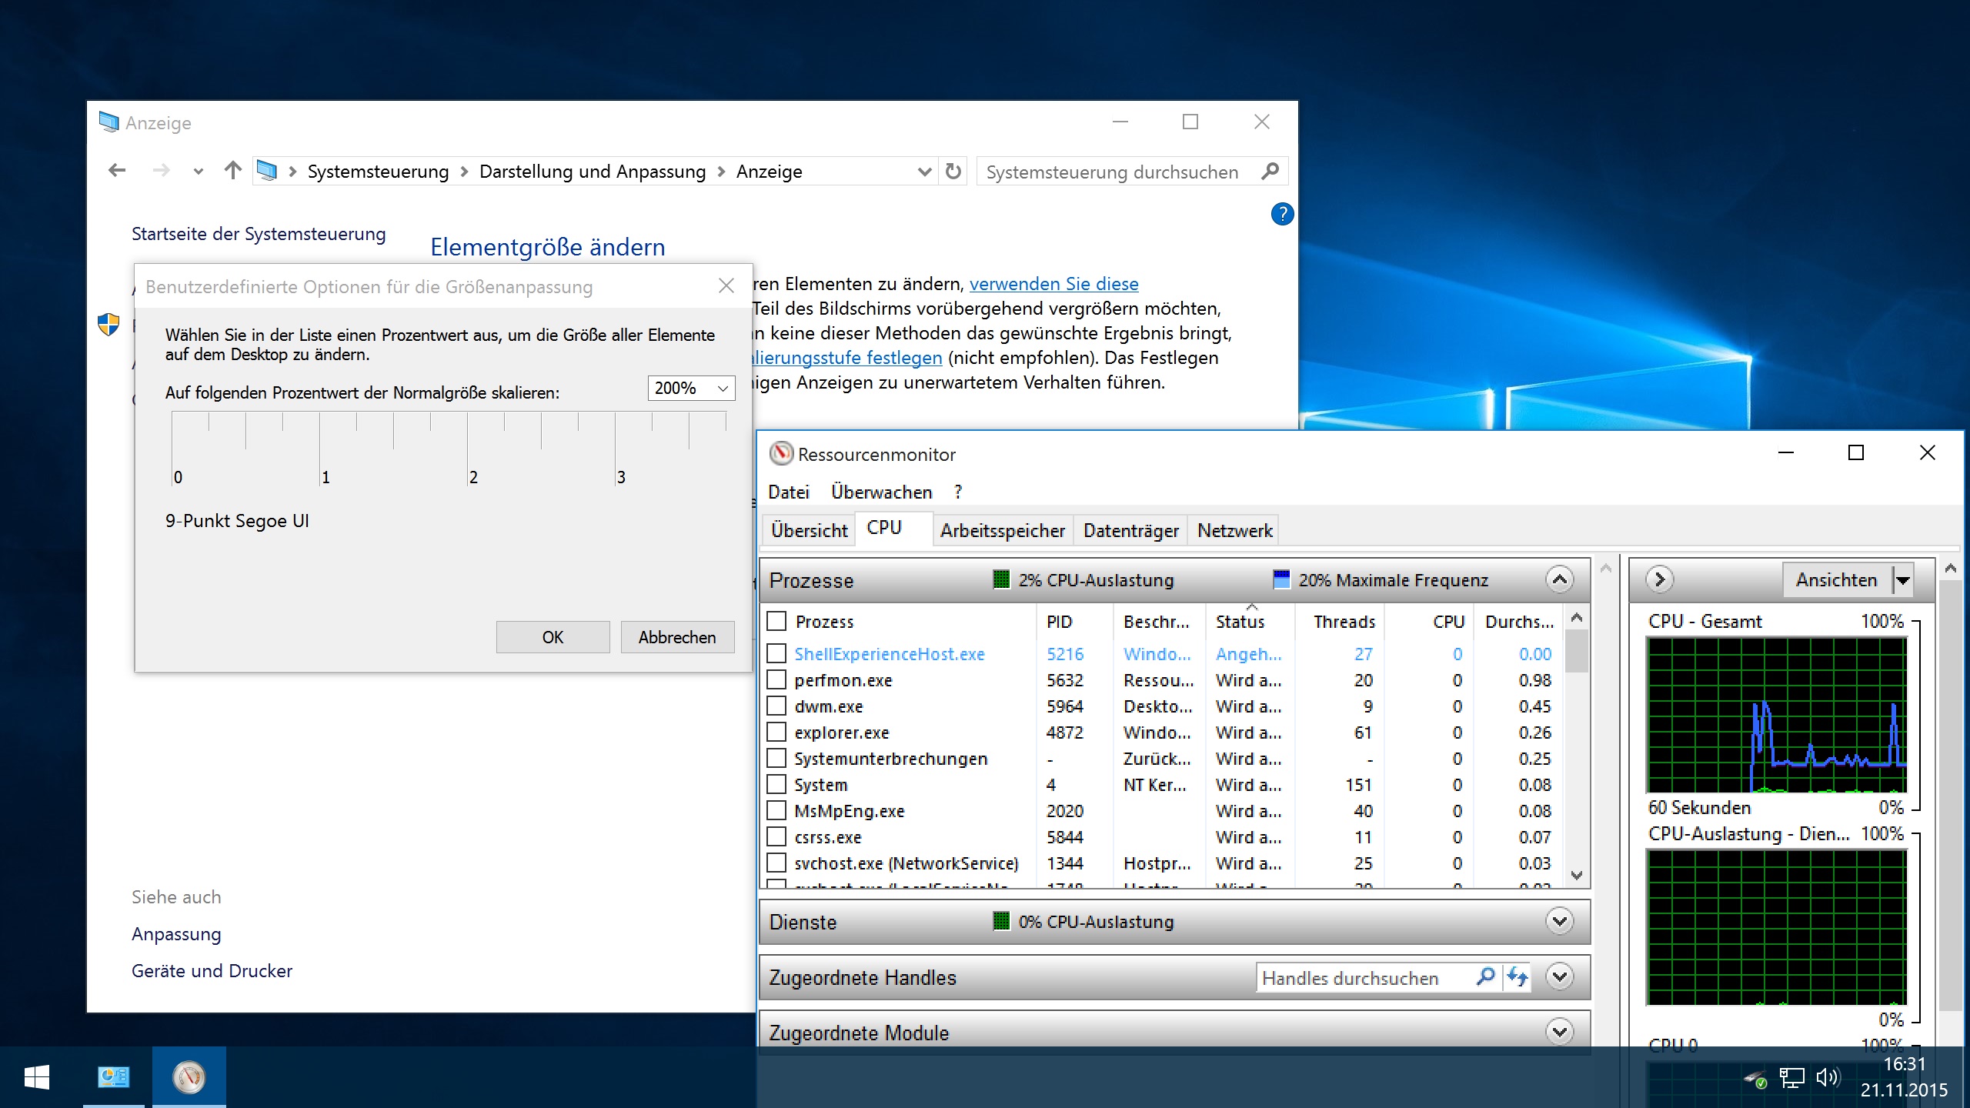Switch to the Arbeitsspeicher tab

coord(1002,531)
